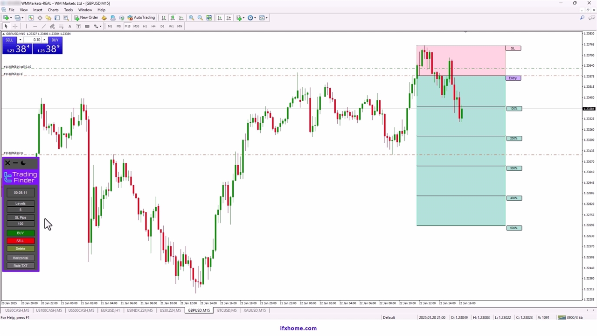Expand the profiles dropdown arrow
Screen dimensions: 597x336
point(23,18)
